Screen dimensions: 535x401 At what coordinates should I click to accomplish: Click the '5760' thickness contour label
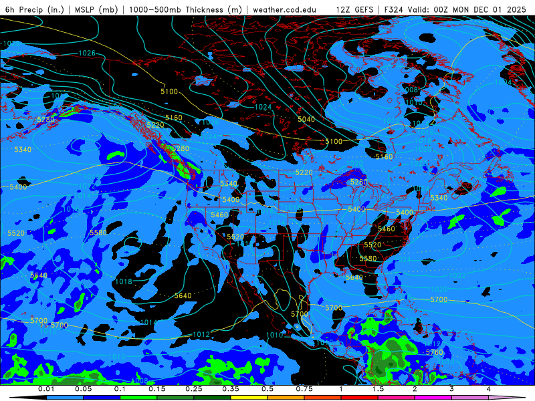pyautogui.click(x=434, y=352)
